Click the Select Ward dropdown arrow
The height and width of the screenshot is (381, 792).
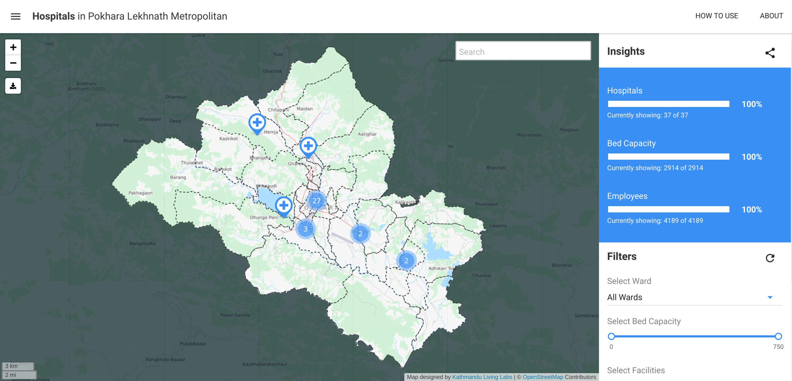pyautogui.click(x=770, y=297)
